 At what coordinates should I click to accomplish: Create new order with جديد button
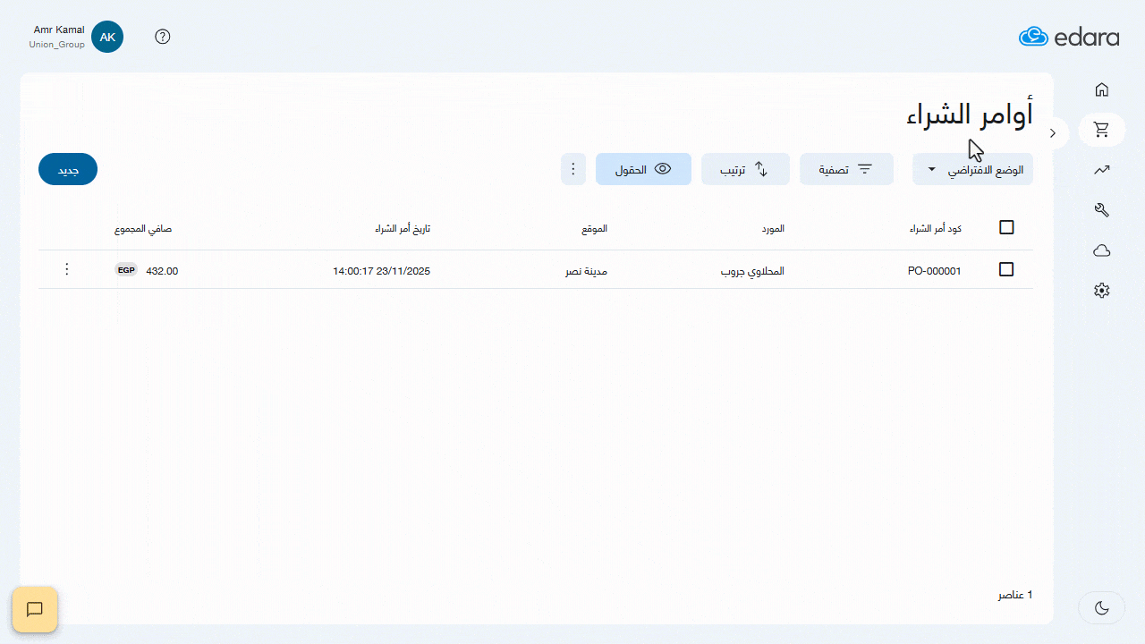click(x=68, y=169)
